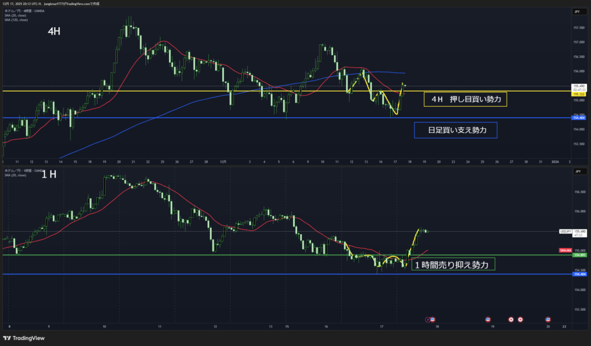Open JPY currency selector on lower chart
This screenshot has width=591, height=346.
[577, 171]
